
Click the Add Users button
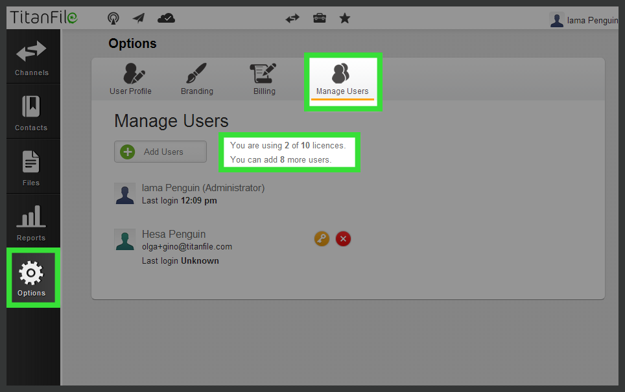click(159, 152)
